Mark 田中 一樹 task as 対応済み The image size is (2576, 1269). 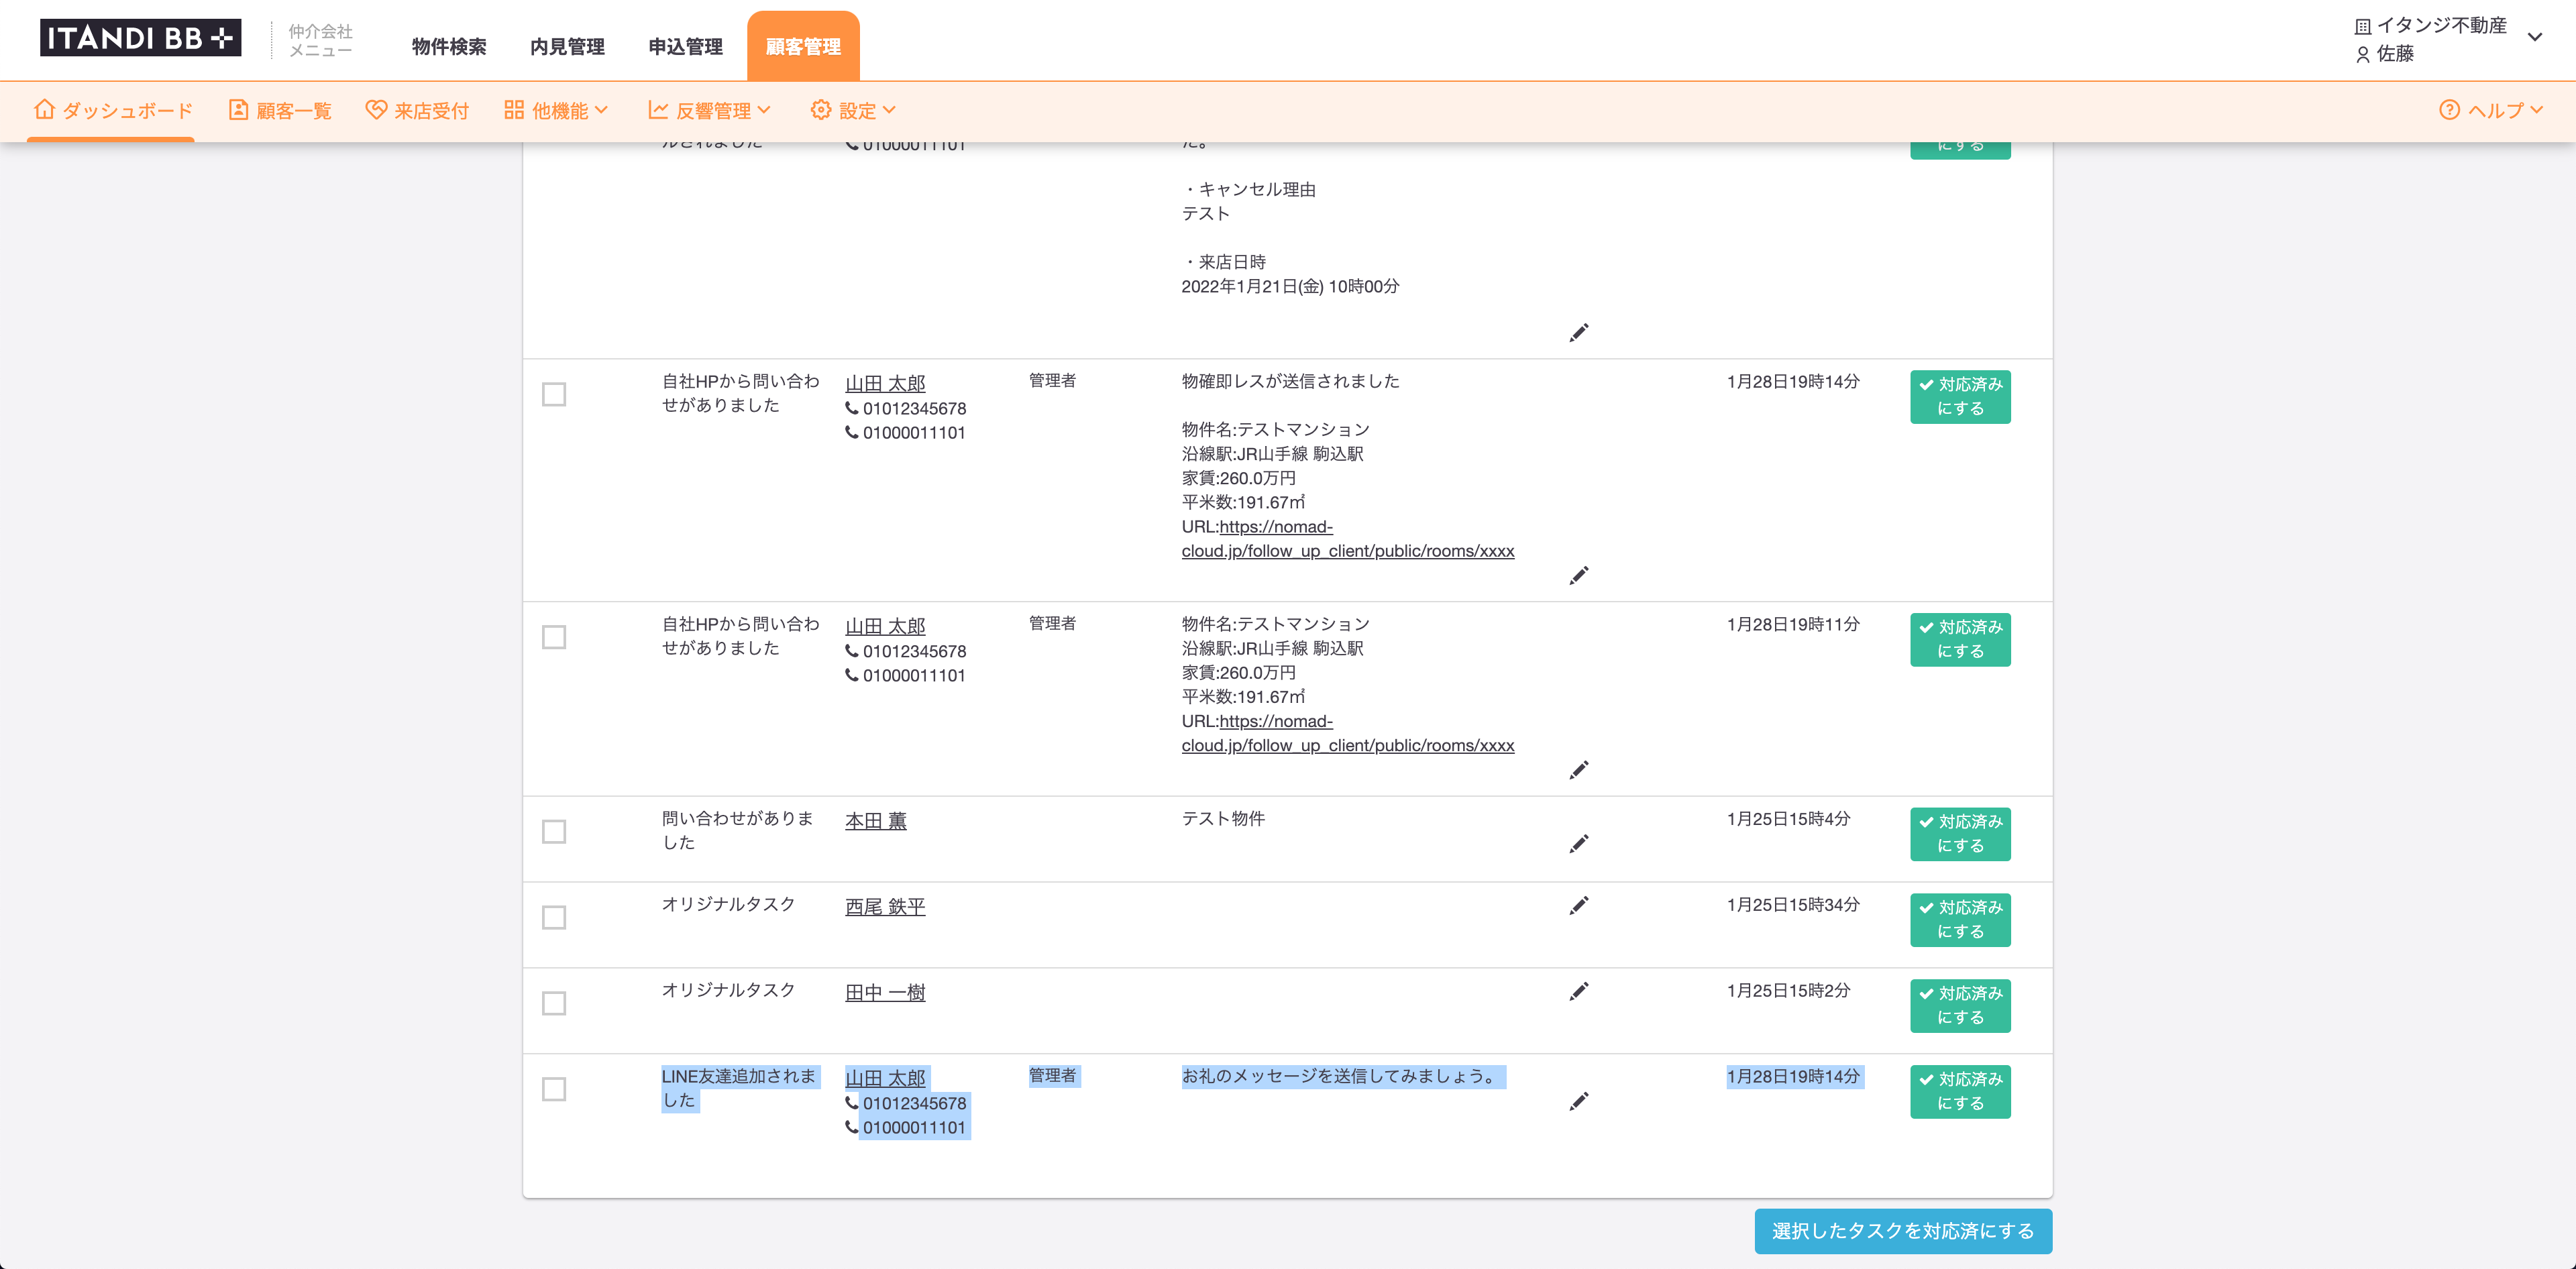1960,1006
